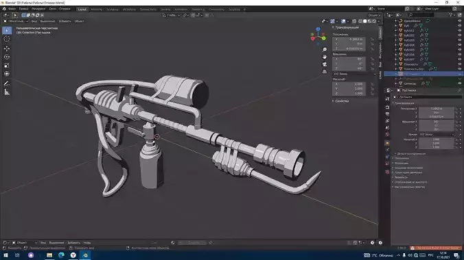Switch to the Modeling workspace tab
The width and height of the screenshot is (464, 260).
click(x=97, y=10)
